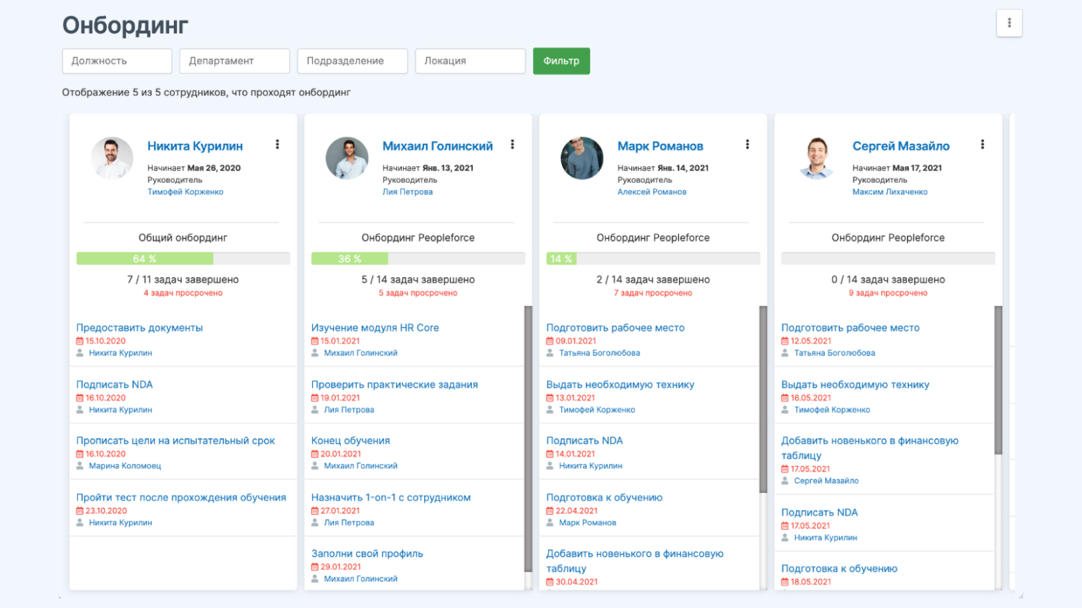The width and height of the screenshot is (1082, 608).
Task: Open task Проверить практические задания
Action: pyautogui.click(x=394, y=384)
